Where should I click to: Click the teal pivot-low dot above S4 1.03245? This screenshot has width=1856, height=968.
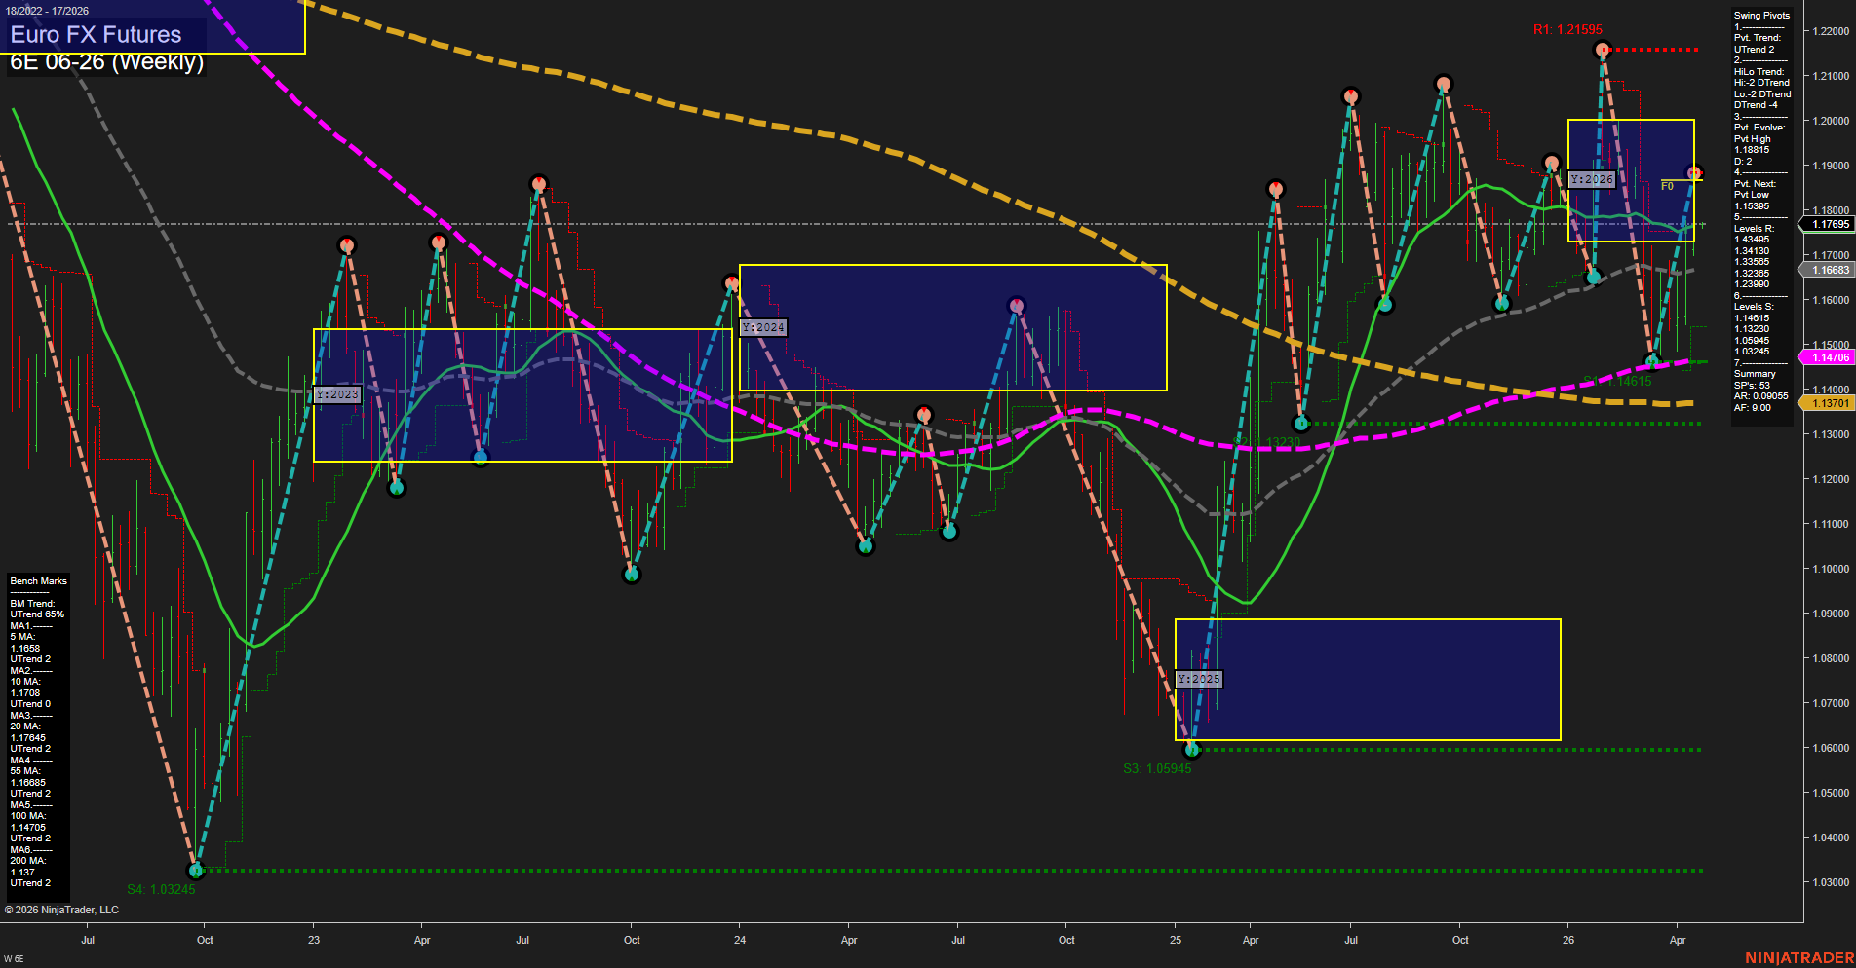(196, 872)
